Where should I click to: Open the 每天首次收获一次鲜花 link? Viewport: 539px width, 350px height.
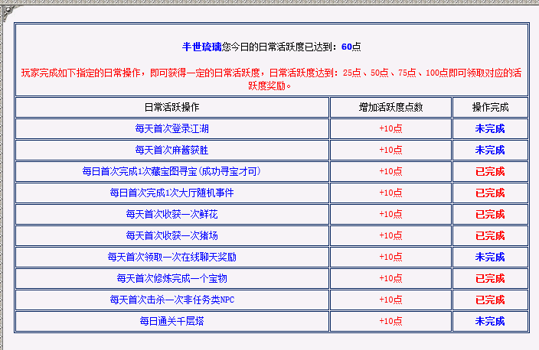click(171, 214)
